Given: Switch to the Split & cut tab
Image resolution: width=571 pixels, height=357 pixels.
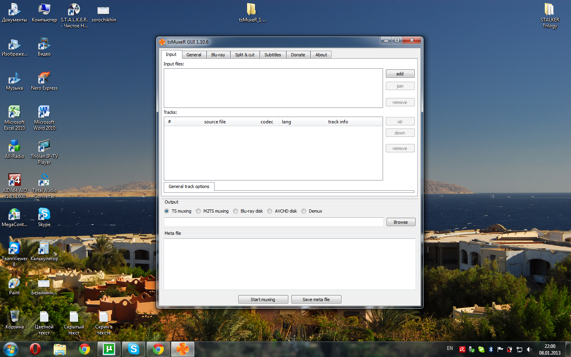Looking at the screenshot, I should click(245, 55).
